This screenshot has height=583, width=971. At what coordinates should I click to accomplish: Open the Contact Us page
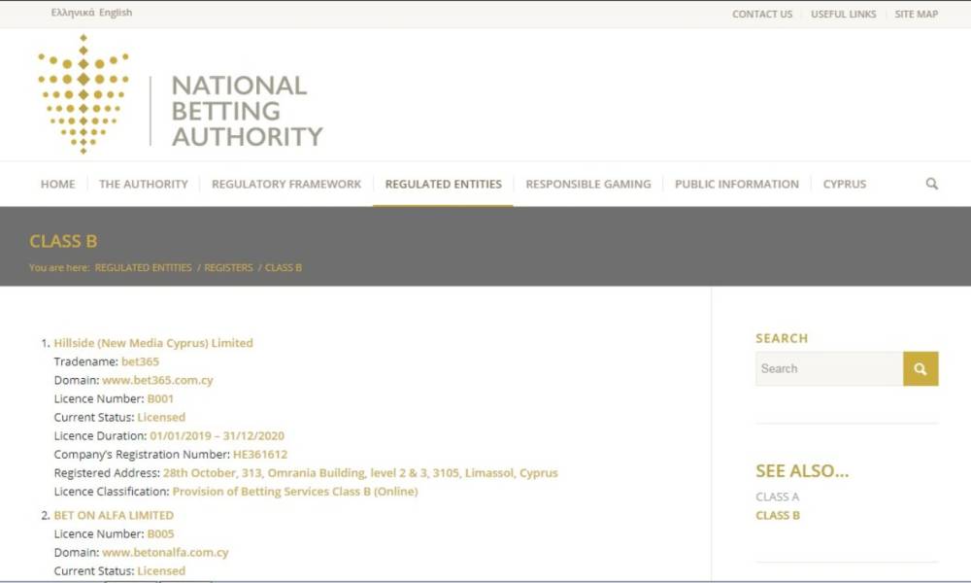(762, 14)
